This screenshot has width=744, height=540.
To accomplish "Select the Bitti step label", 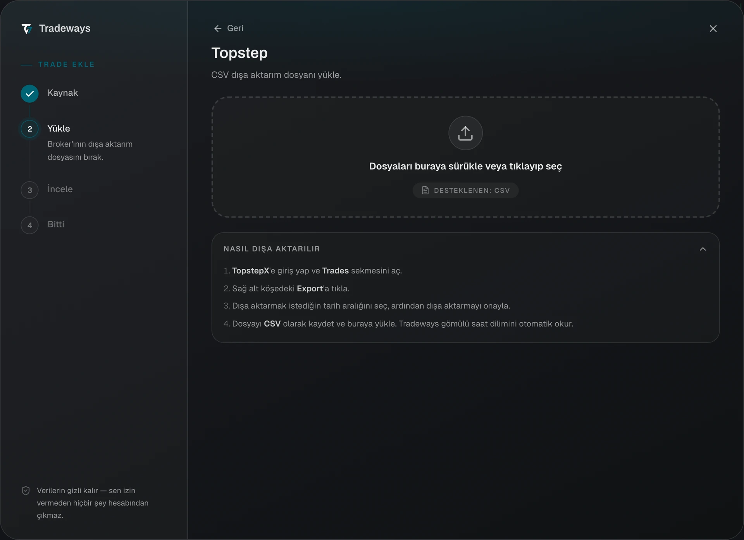I will click(56, 224).
